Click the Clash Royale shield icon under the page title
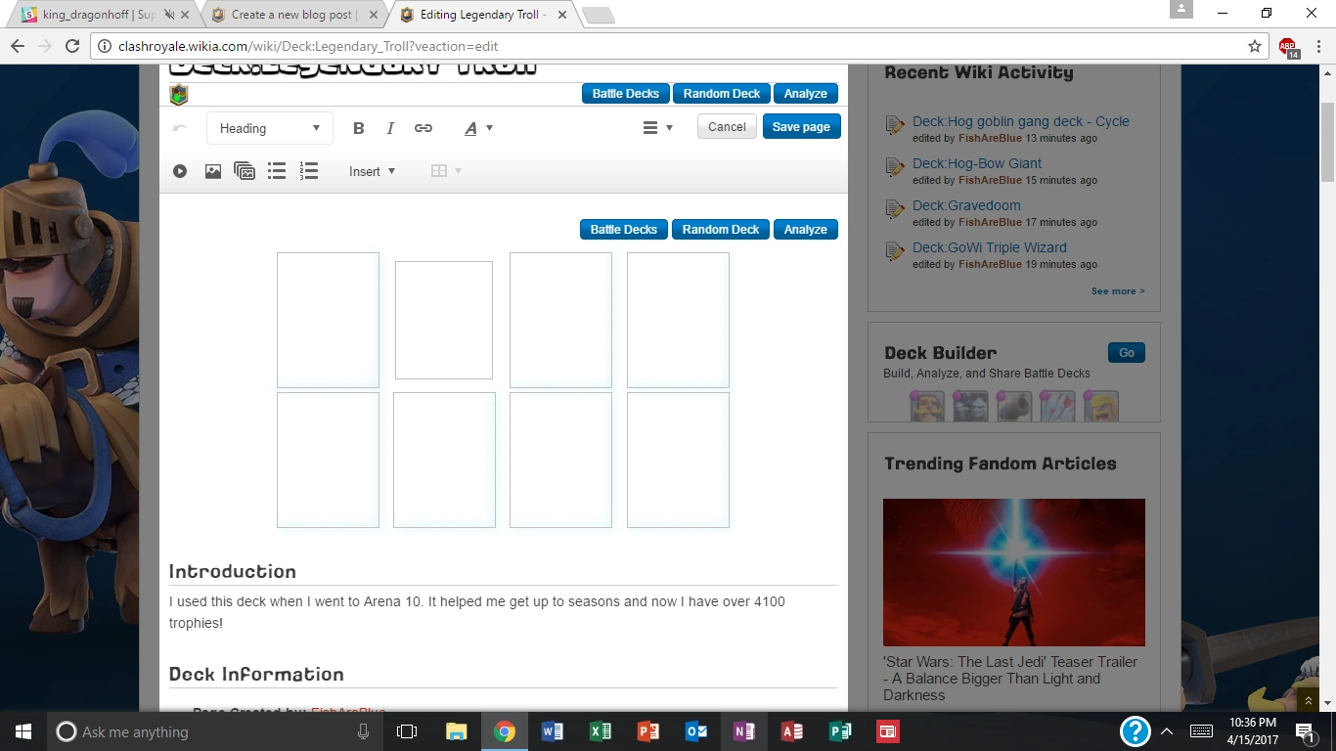1336x751 pixels. point(179,94)
